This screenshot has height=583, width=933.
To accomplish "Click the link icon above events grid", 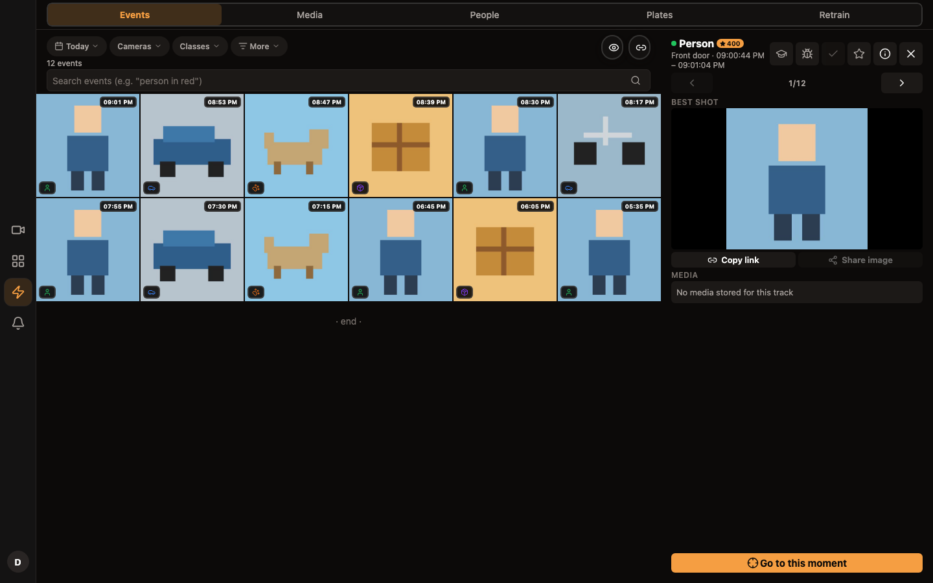I will coord(639,47).
